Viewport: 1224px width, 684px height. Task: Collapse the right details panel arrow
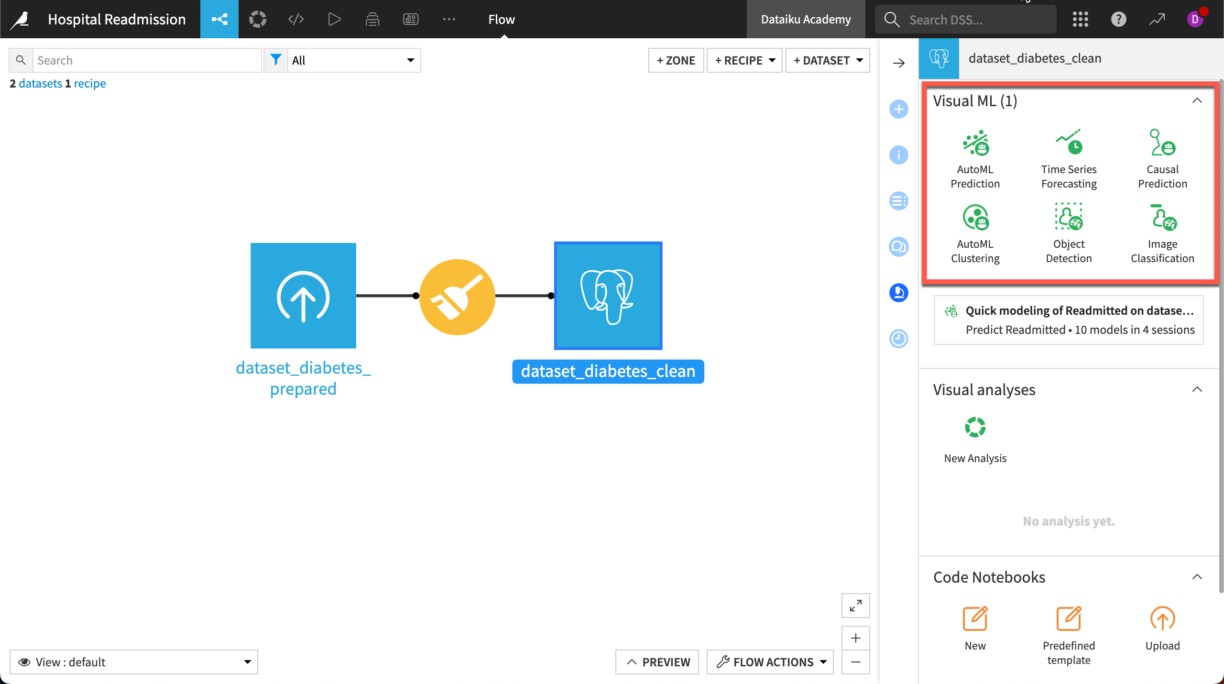(x=899, y=63)
